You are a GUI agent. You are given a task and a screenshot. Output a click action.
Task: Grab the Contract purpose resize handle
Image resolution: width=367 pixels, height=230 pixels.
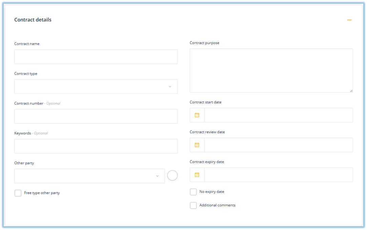tap(351, 91)
